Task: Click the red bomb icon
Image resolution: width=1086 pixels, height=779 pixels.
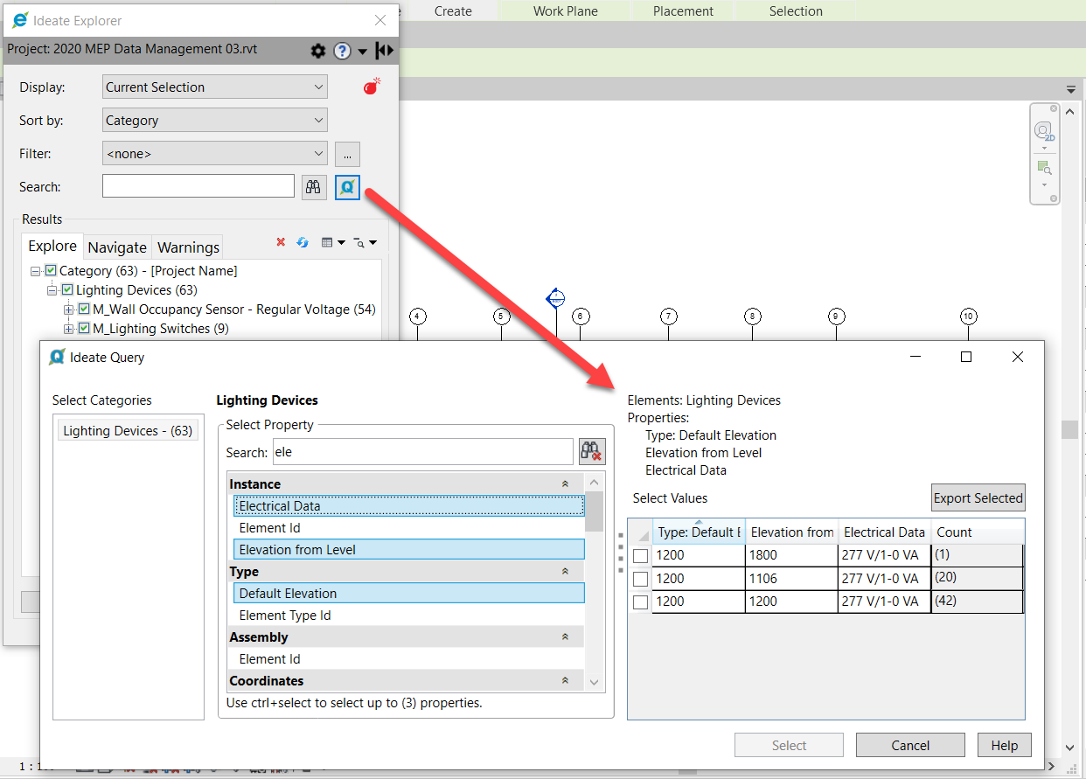Action: pos(372,87)
